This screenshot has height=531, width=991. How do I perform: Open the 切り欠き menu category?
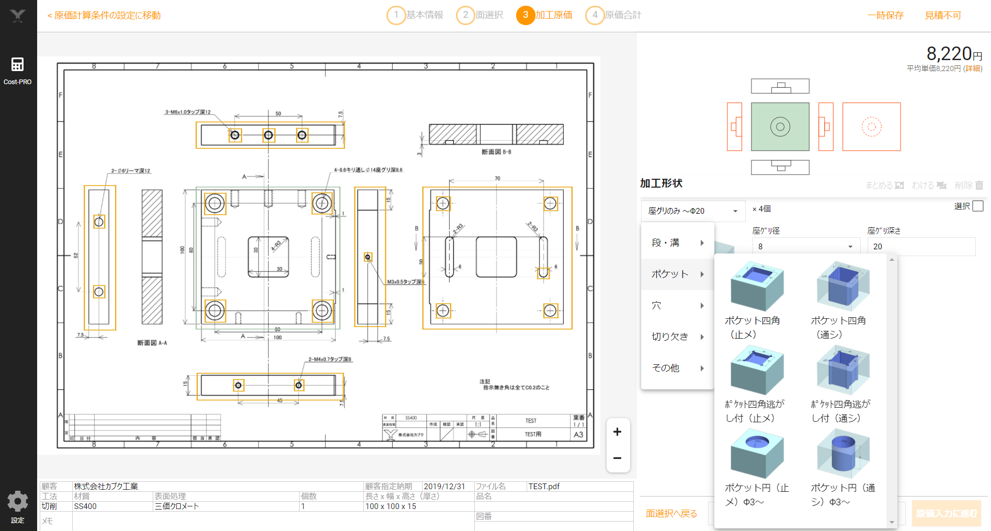(677, 337)
